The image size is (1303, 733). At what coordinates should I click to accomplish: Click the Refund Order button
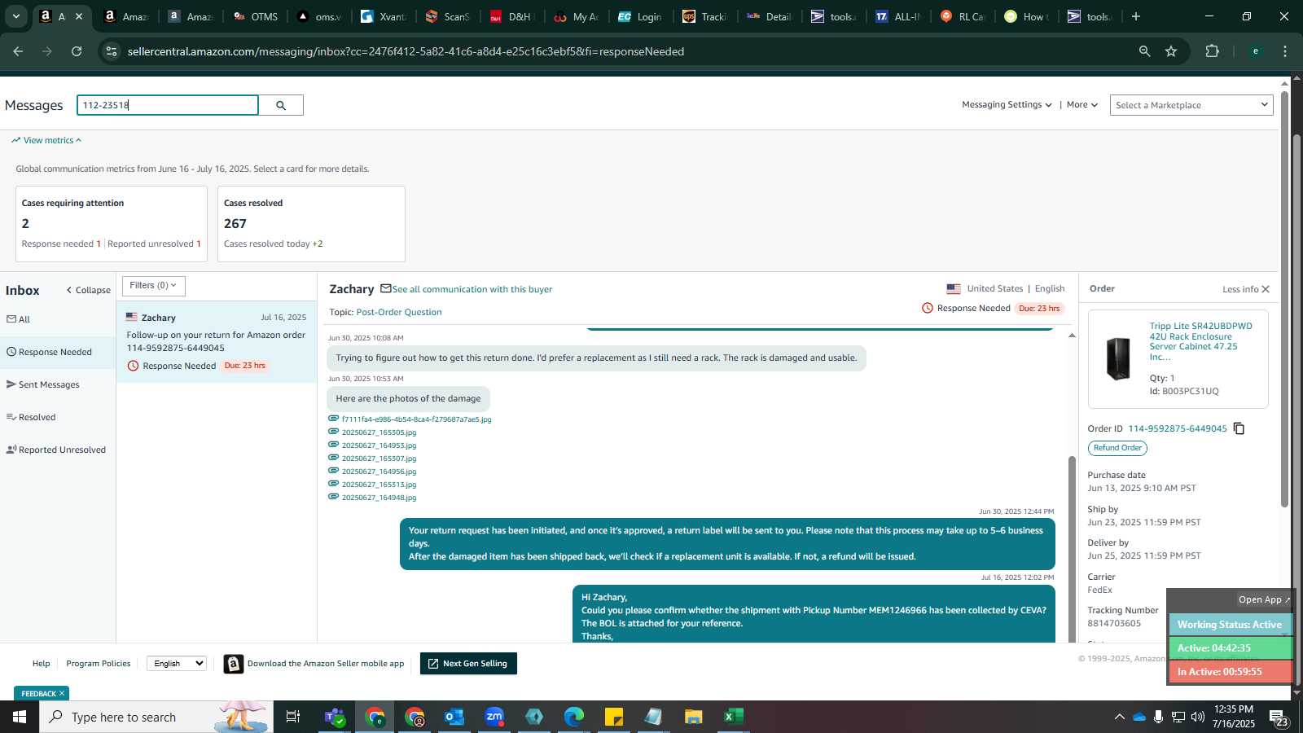point(1117,448)
